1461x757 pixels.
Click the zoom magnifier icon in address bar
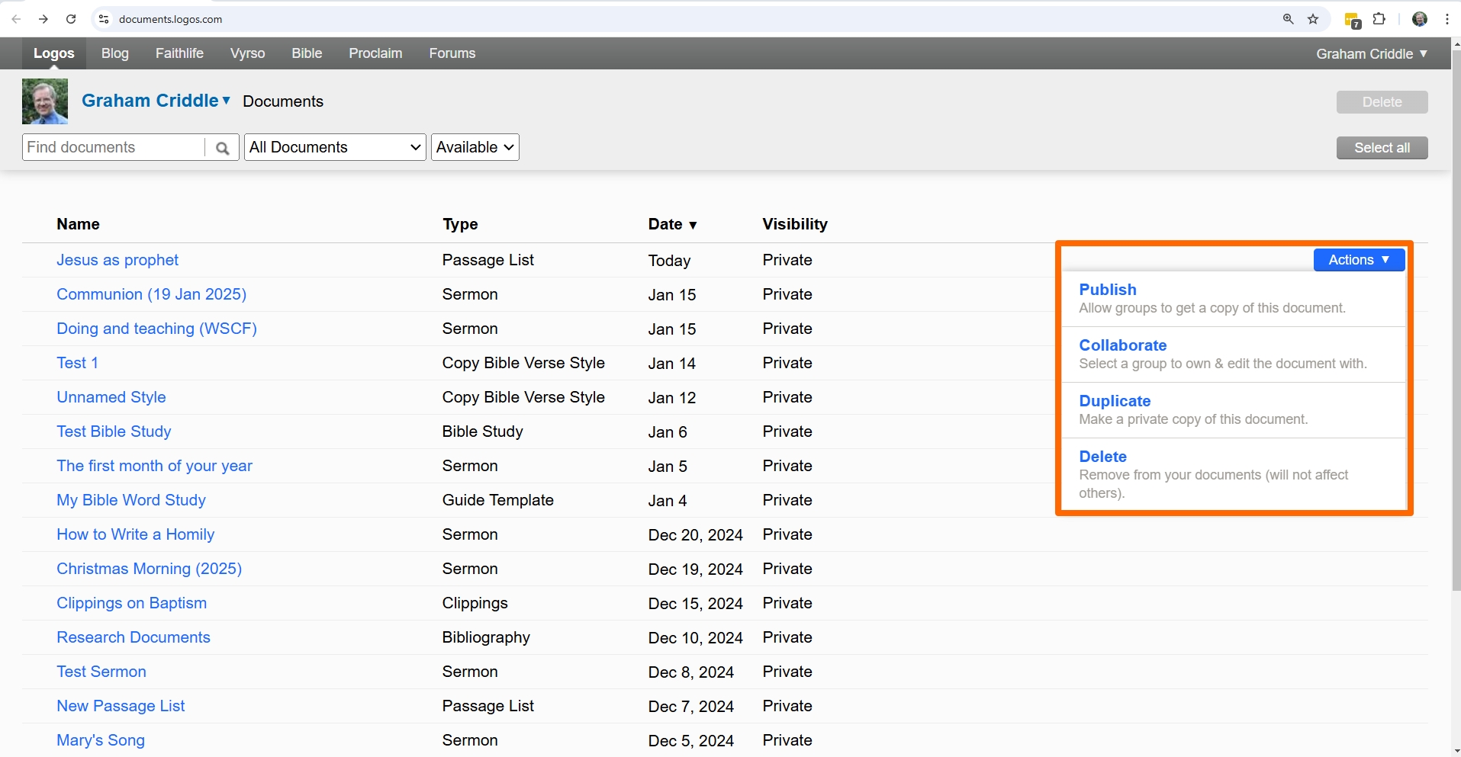coord(1289,19)
